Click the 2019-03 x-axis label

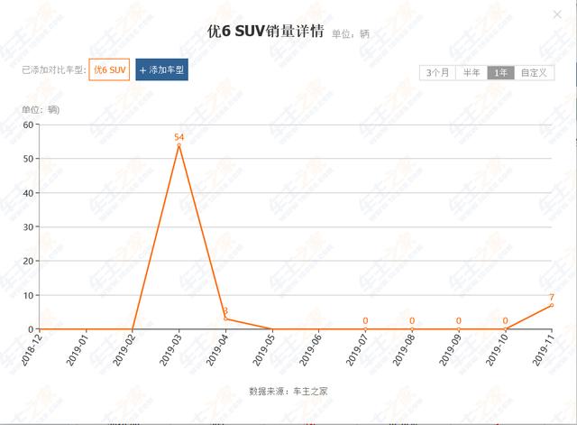(x=170, y=349)
